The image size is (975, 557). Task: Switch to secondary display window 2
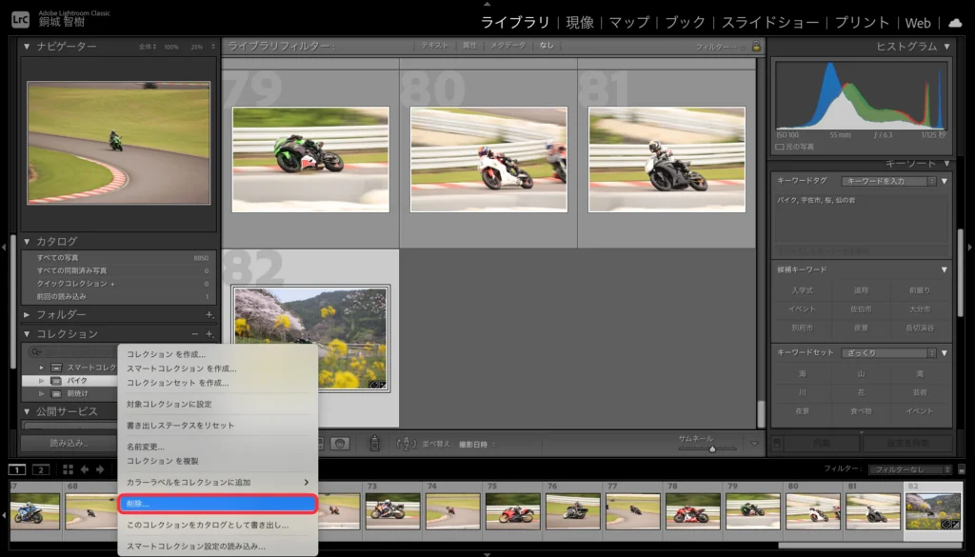point(41,469)
